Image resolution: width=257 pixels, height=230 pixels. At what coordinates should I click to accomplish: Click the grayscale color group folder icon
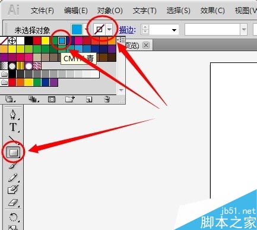4,74
